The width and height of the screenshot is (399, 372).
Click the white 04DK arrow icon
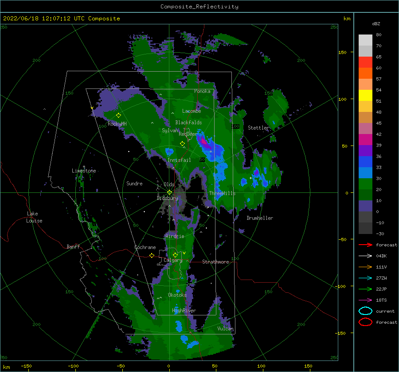click(365, 256)
